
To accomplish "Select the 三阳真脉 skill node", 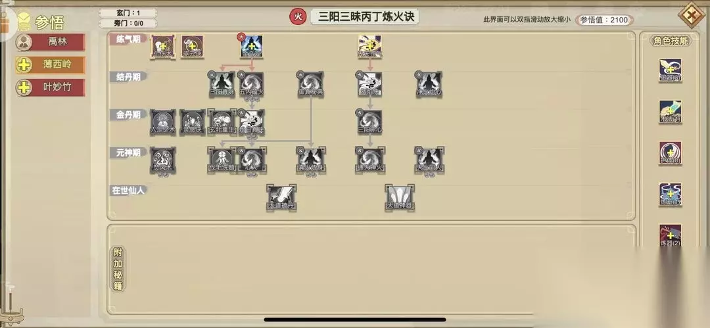I will pyautogui.click(x=222, y=84).
